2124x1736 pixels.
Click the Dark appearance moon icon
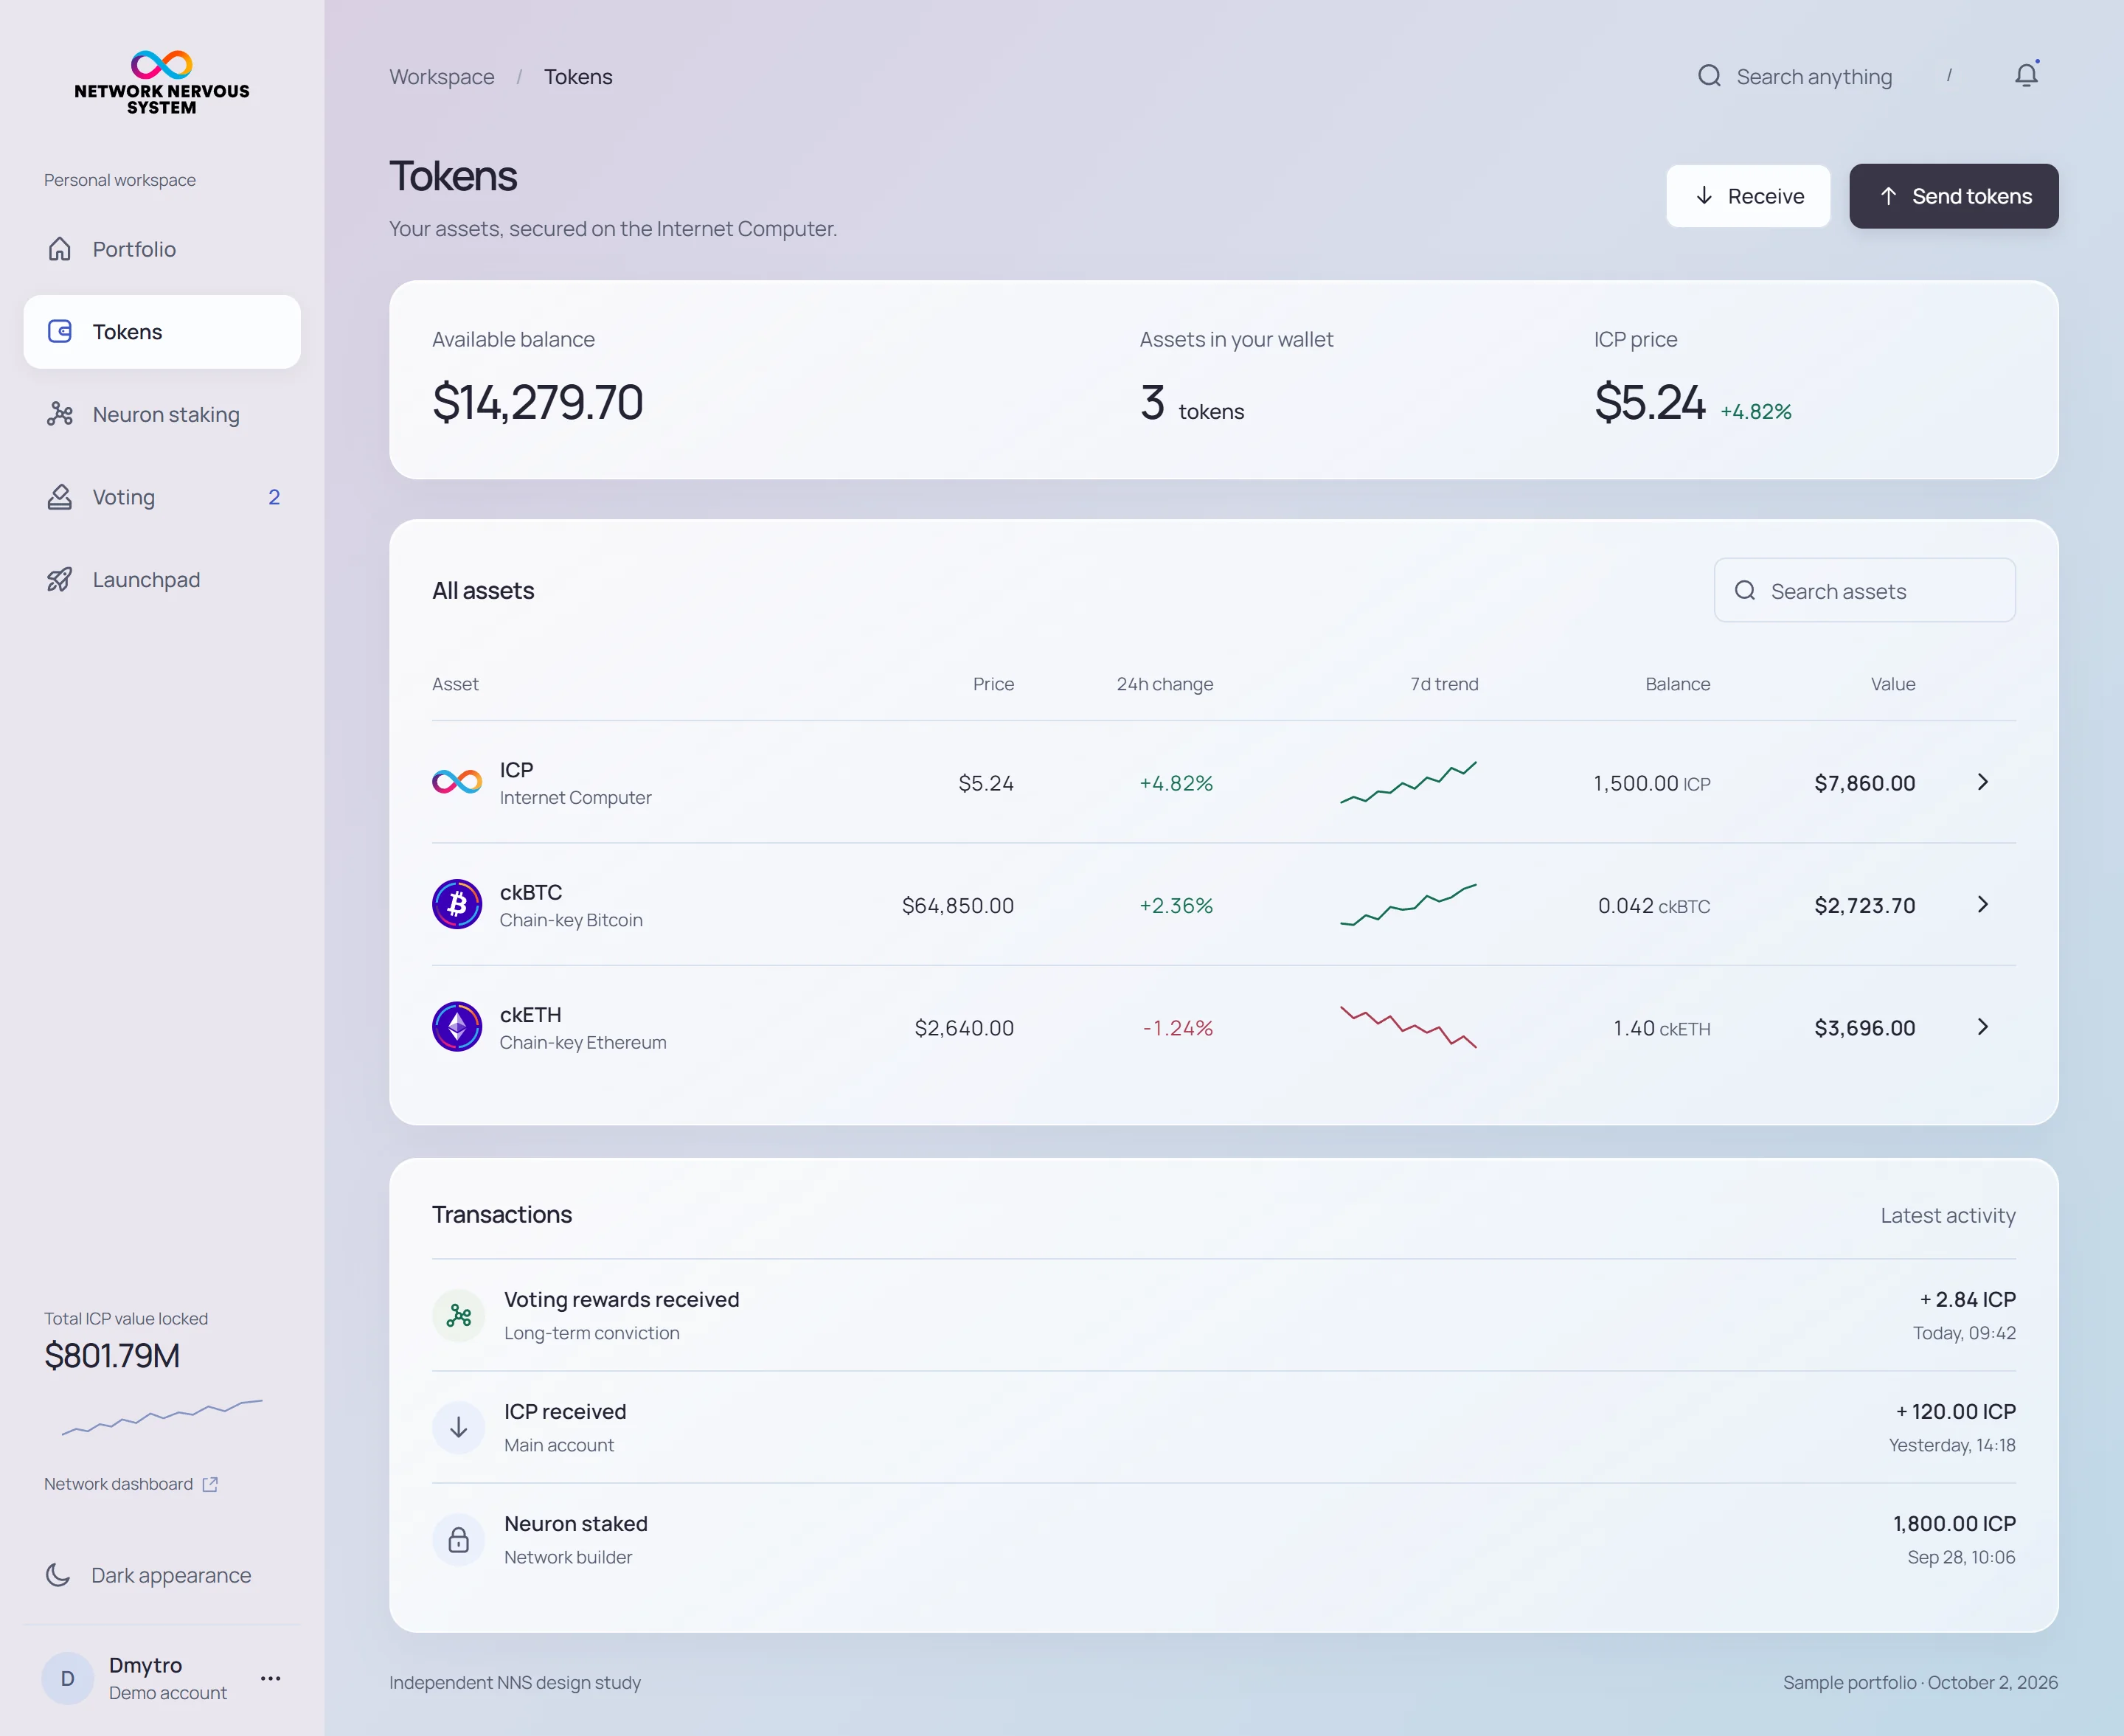pyautogui.click(x=58, y=1575)
